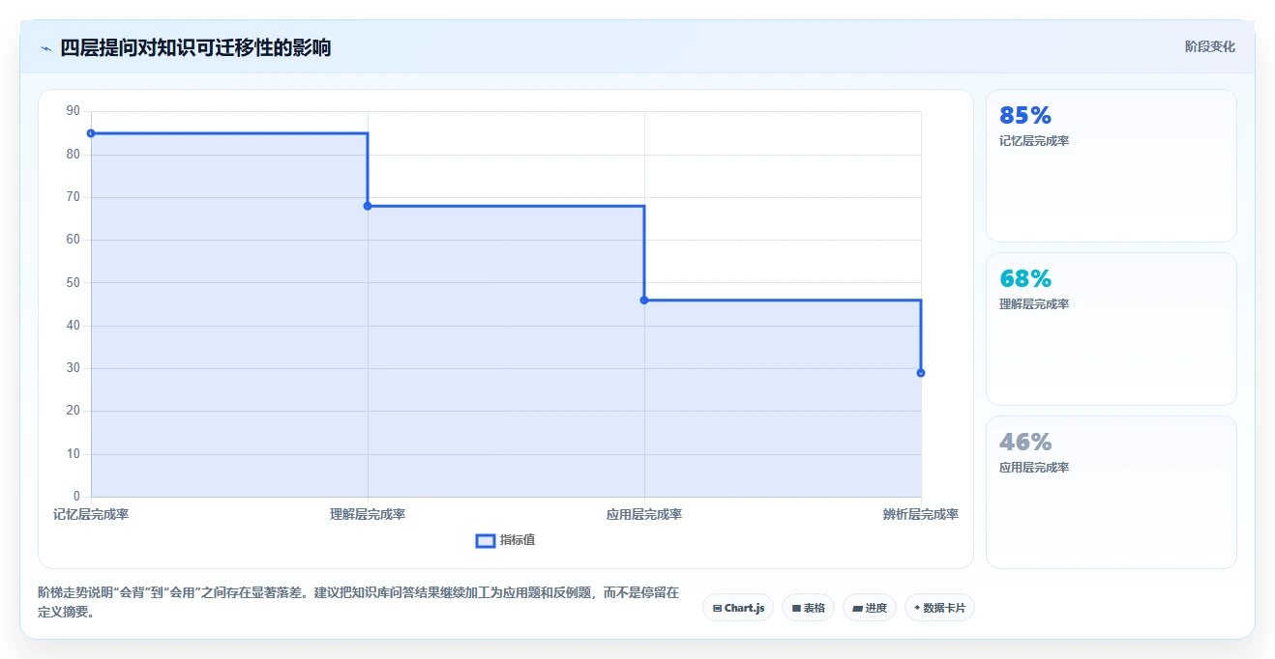Click the 46% 应用层完成率 card

tap(1111, 492)
